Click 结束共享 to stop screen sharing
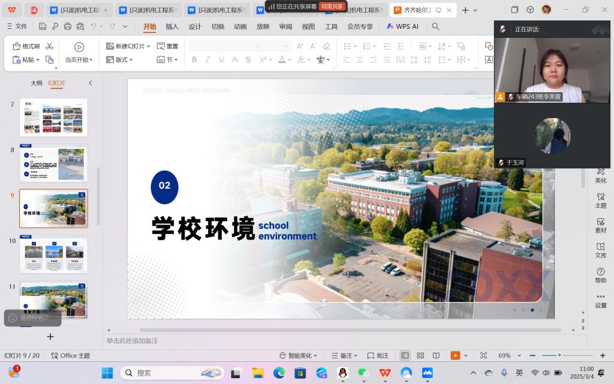614x384 pixels. click(x=332, y=6)
